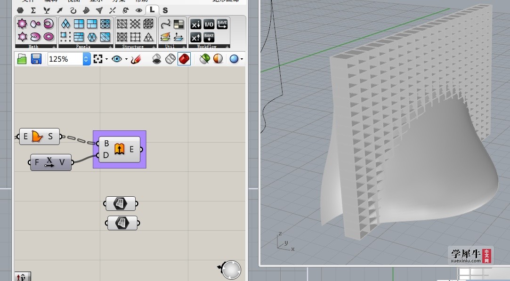
Task: Click the eye named views icon
Action: point(117,59)
